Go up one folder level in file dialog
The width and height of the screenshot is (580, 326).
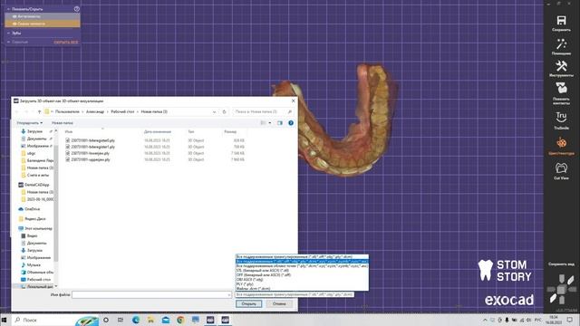click(39, 111)
